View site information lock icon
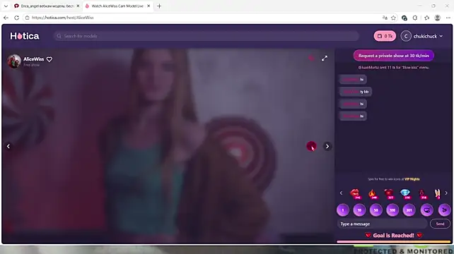The image size is (454, 254). click(x=27, y=18)
